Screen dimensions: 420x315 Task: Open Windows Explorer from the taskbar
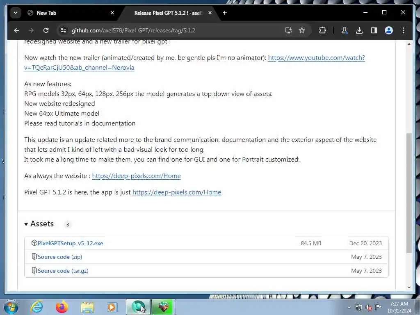[87, 307]
